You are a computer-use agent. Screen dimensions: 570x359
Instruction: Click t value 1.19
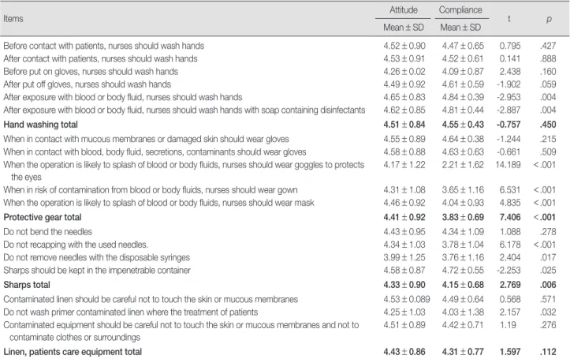coord(508,325)
